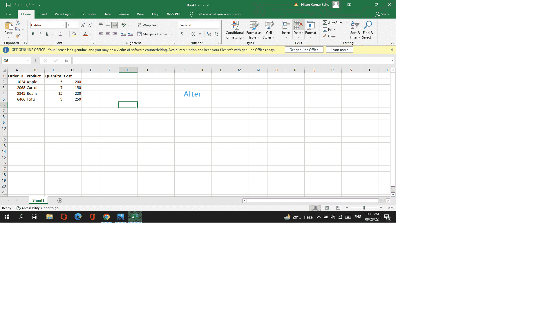Open the Font Color swatch menu
This screenshot has height=313, width=557.
(x=90, y=34)
